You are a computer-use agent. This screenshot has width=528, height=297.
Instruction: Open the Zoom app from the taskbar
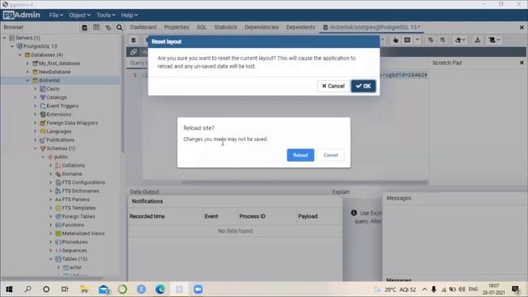pos(198,290)
